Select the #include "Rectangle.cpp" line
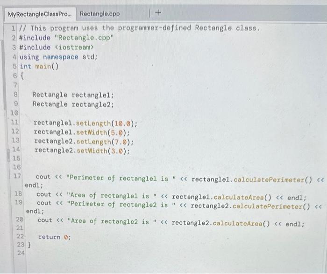 pos(66,38)
